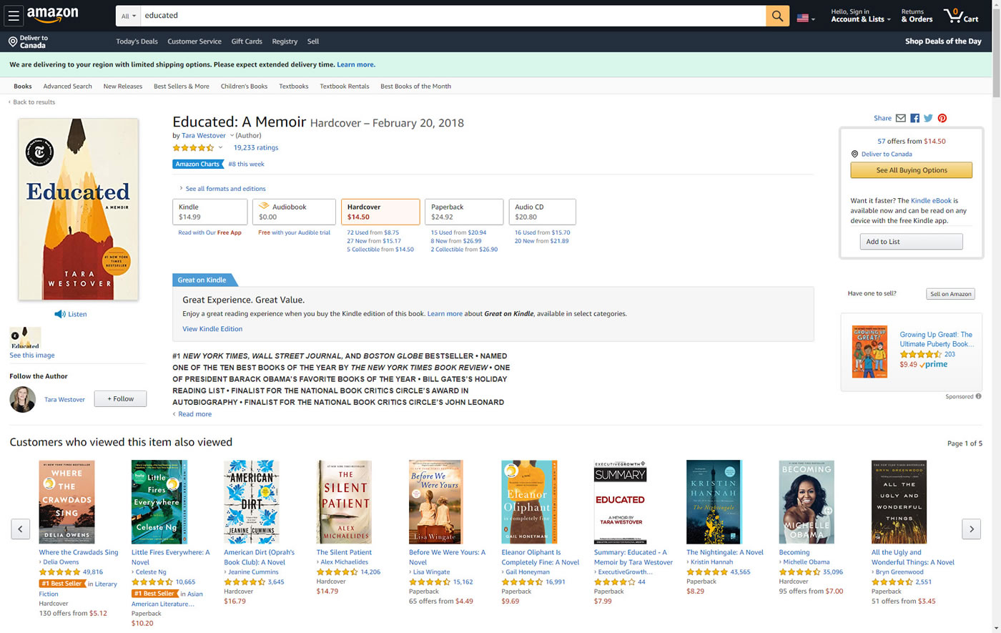Follow author Tara Westover
Screen dimensions: 1001x633
point(120,399)
